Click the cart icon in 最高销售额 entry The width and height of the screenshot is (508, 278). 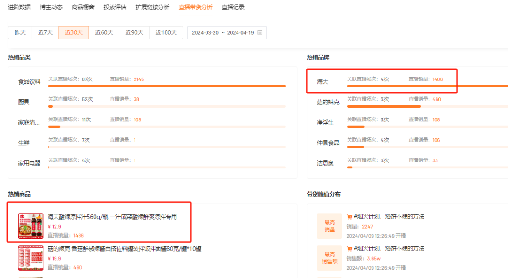click(349, 249)
